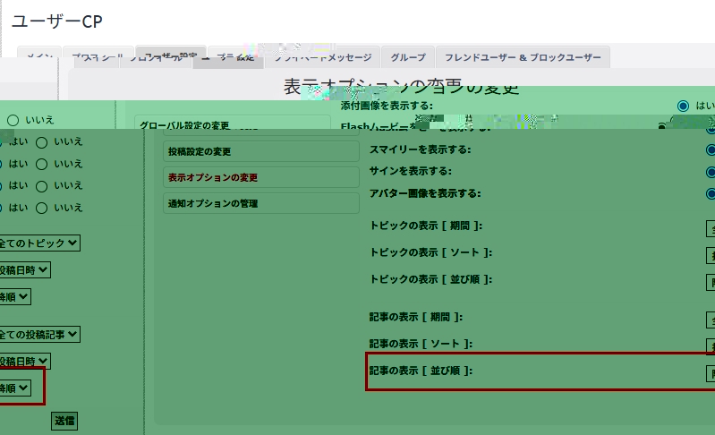Expand the 全ての投稿記事 dropdown
This screenshot has width=715, height=435.
click(39, 334)
